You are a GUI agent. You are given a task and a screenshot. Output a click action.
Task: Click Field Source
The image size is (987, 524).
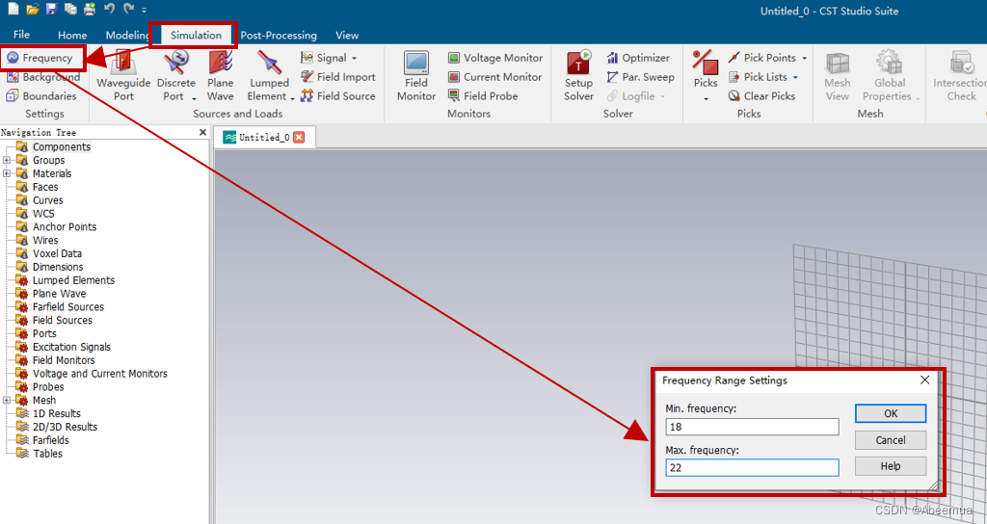coord(338,96)
